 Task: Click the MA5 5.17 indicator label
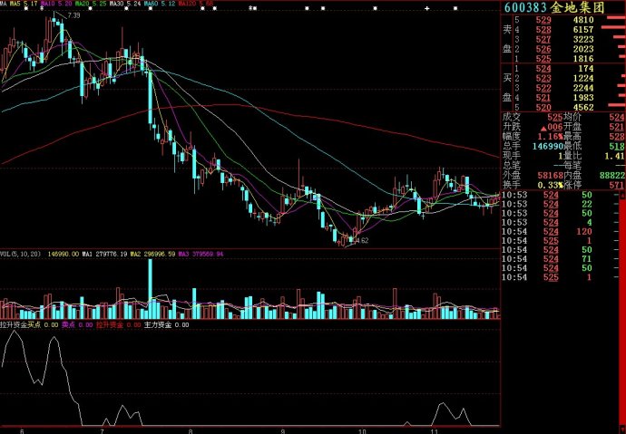point(24,4)
